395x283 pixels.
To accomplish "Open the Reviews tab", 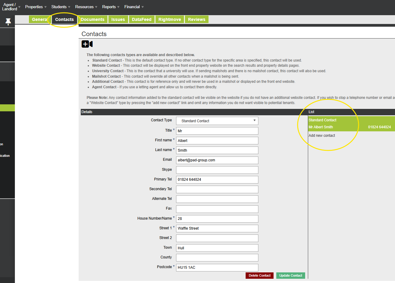I will click(196, 19).
